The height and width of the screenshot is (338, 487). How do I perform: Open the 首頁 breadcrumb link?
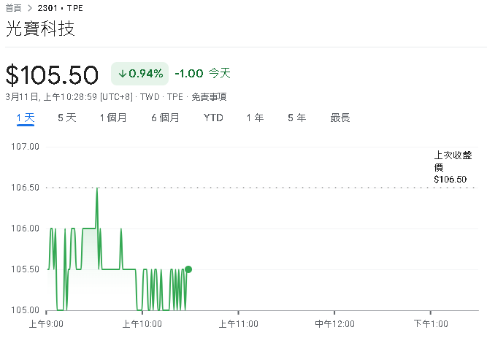click(13, 8)
